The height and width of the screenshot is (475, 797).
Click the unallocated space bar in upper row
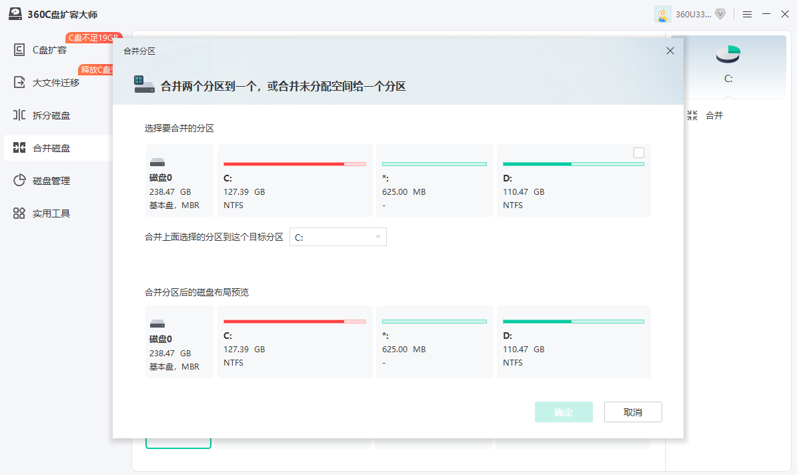coord(435,163)
